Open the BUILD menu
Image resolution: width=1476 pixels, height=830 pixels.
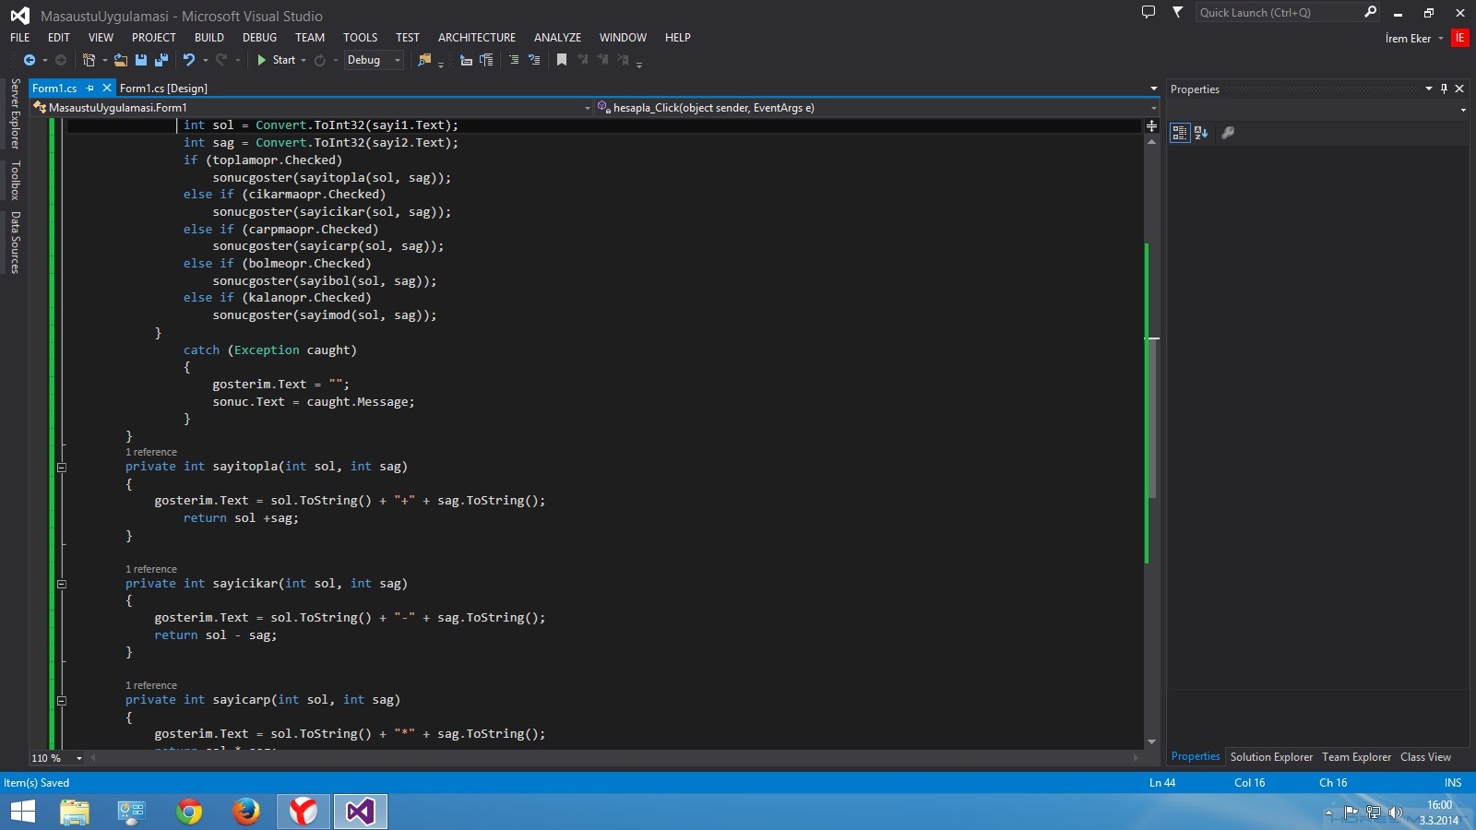click(x=208, y=38)
